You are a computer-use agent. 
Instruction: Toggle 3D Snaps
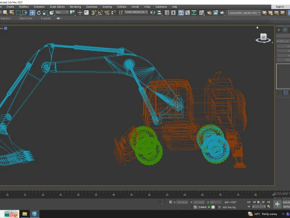tap(94, 13)
